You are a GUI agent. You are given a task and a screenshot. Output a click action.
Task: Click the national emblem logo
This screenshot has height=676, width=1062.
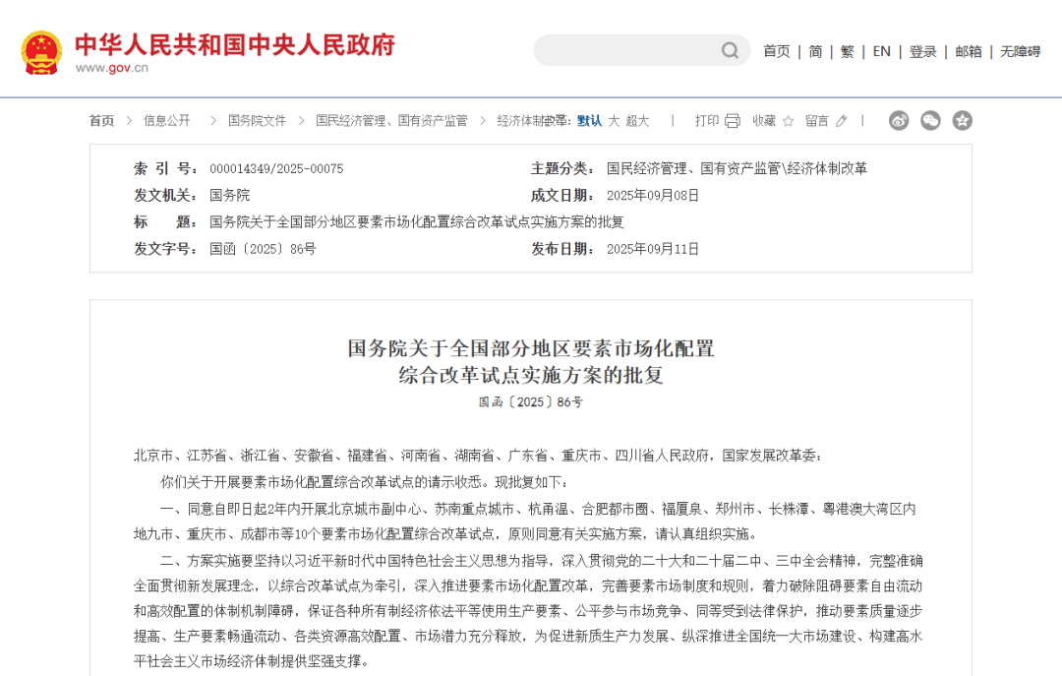(41, 52)
